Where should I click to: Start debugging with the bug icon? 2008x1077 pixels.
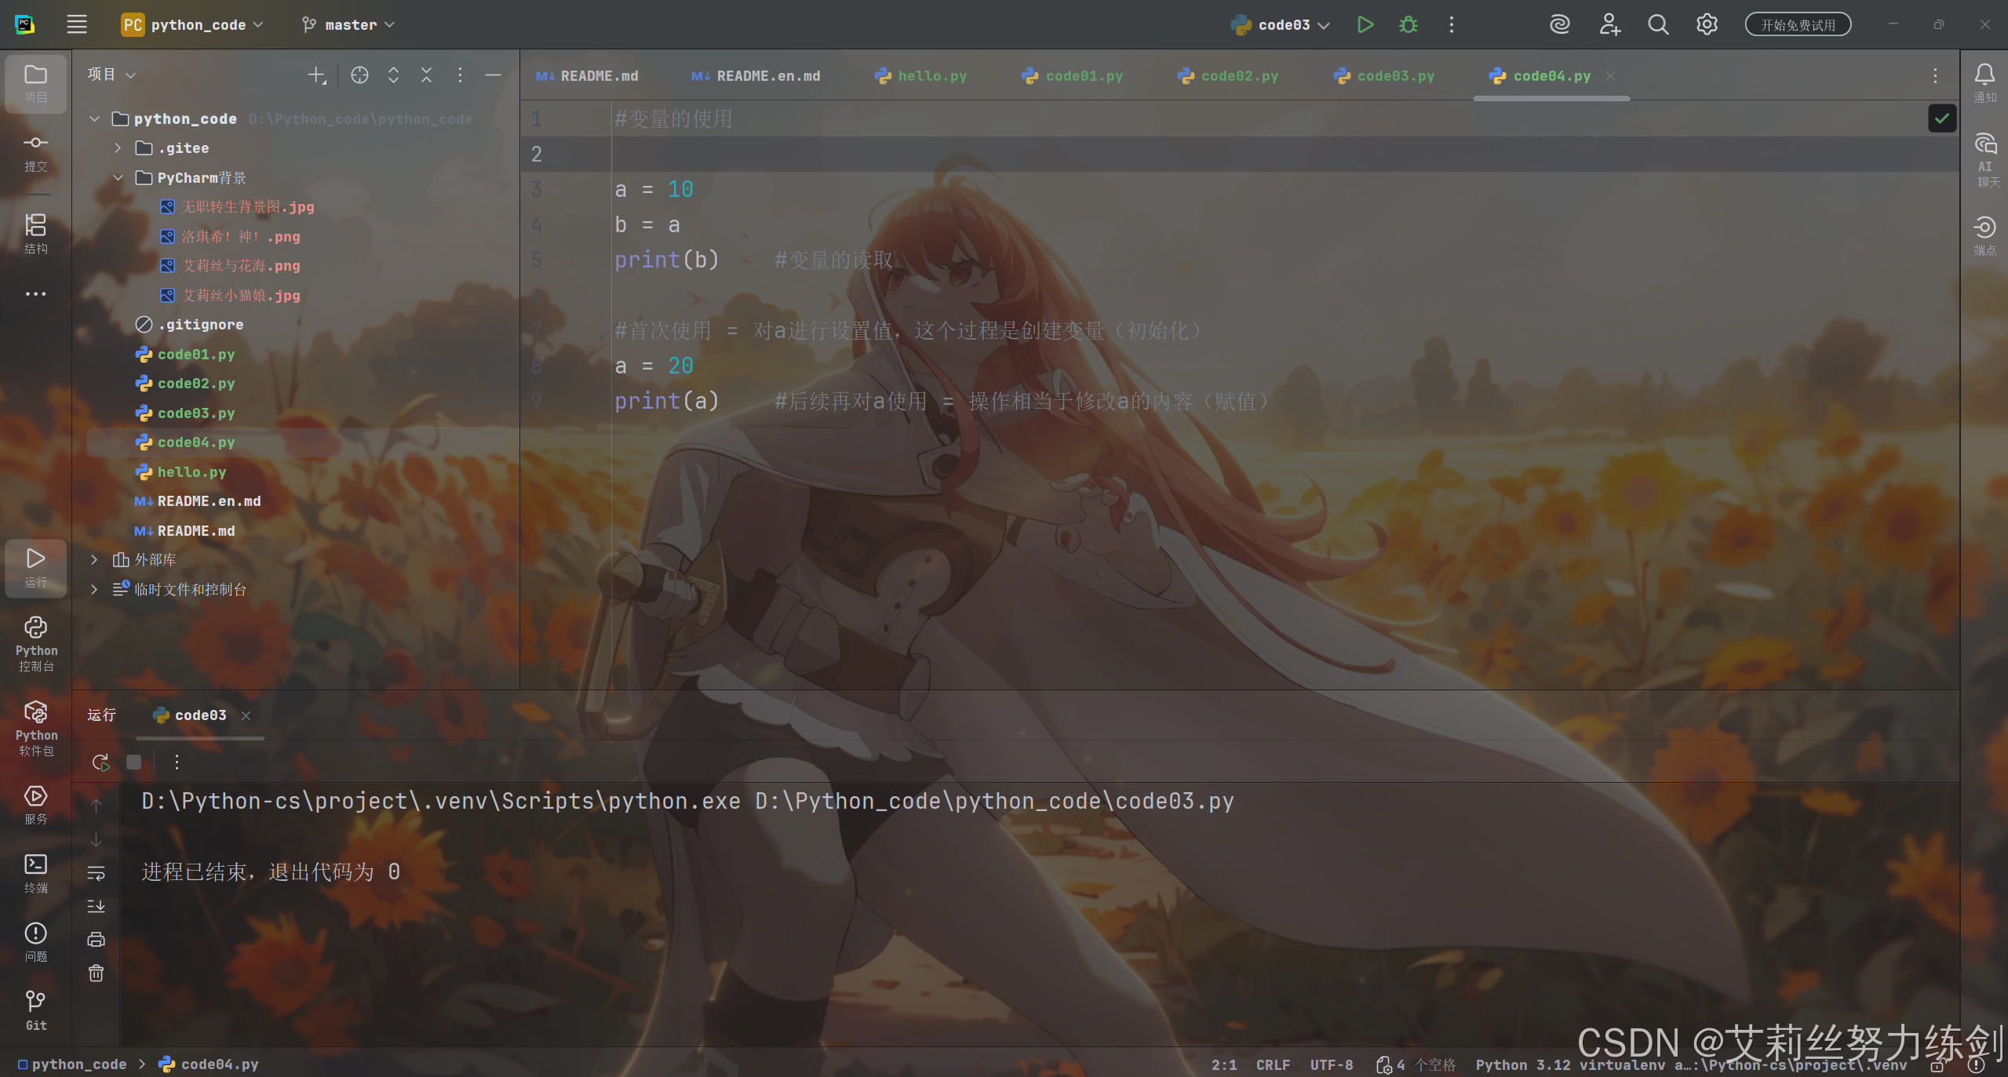tap(1409, 25)
